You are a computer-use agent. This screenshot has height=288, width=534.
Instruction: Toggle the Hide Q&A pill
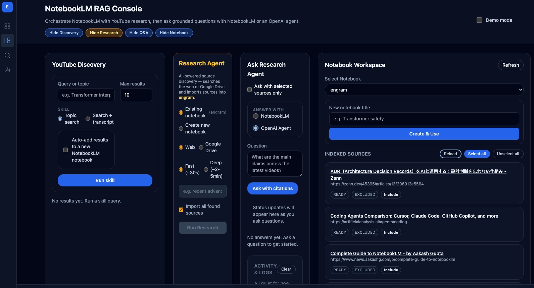[x=139, y=33]
